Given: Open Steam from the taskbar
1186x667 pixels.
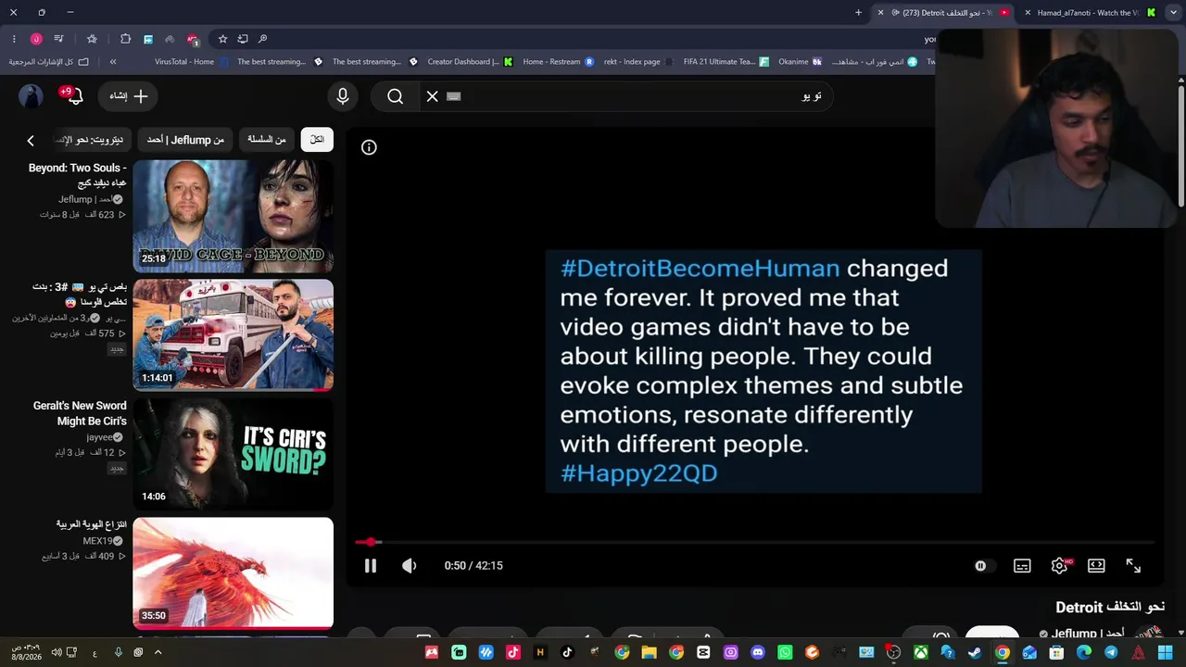Looking at the screenshot, I should click(x=975, y=652).
